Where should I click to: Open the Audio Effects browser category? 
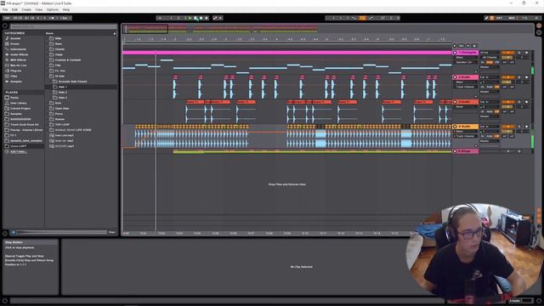click(19, 54)
